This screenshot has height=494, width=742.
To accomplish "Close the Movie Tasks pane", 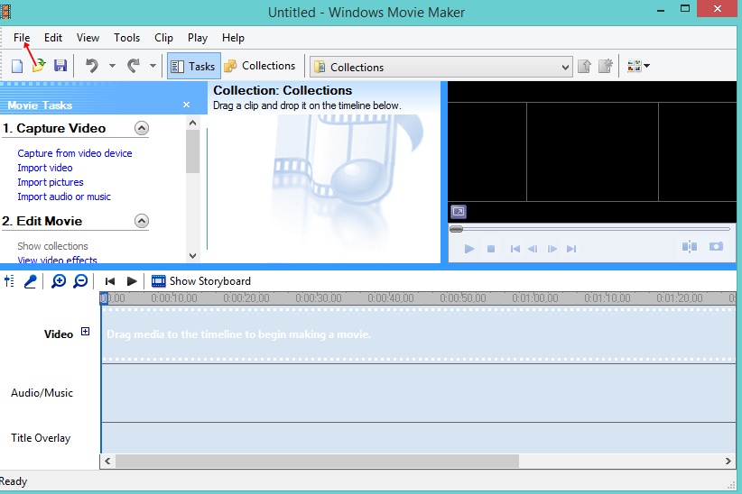I will click(x=187, y=105).
